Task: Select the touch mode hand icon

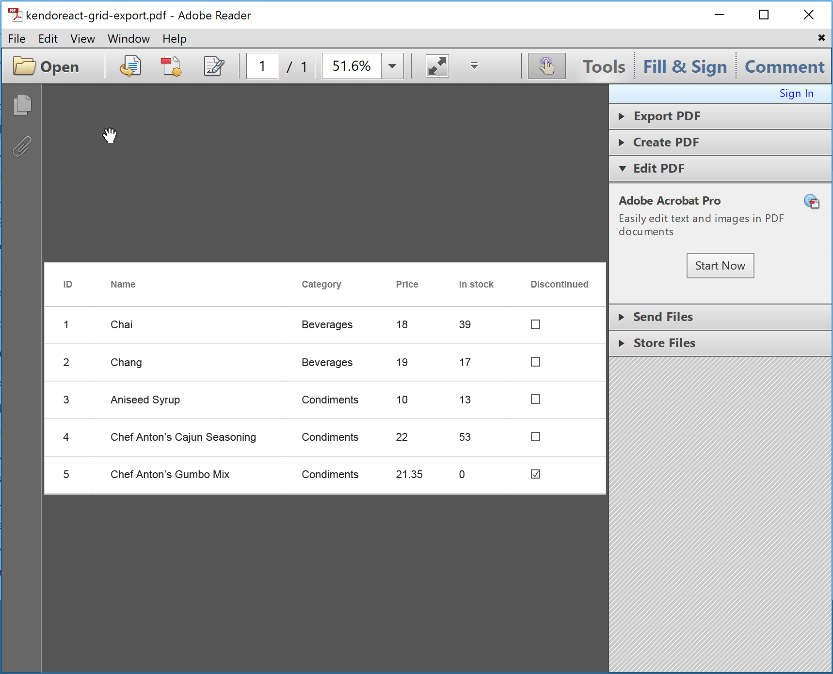Action: pyautogui.click(x=546, y=66)
